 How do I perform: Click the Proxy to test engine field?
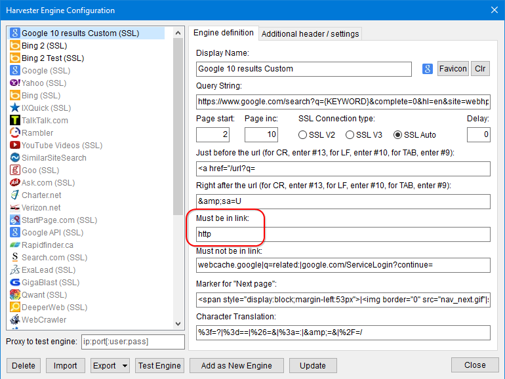pos(133,342)
